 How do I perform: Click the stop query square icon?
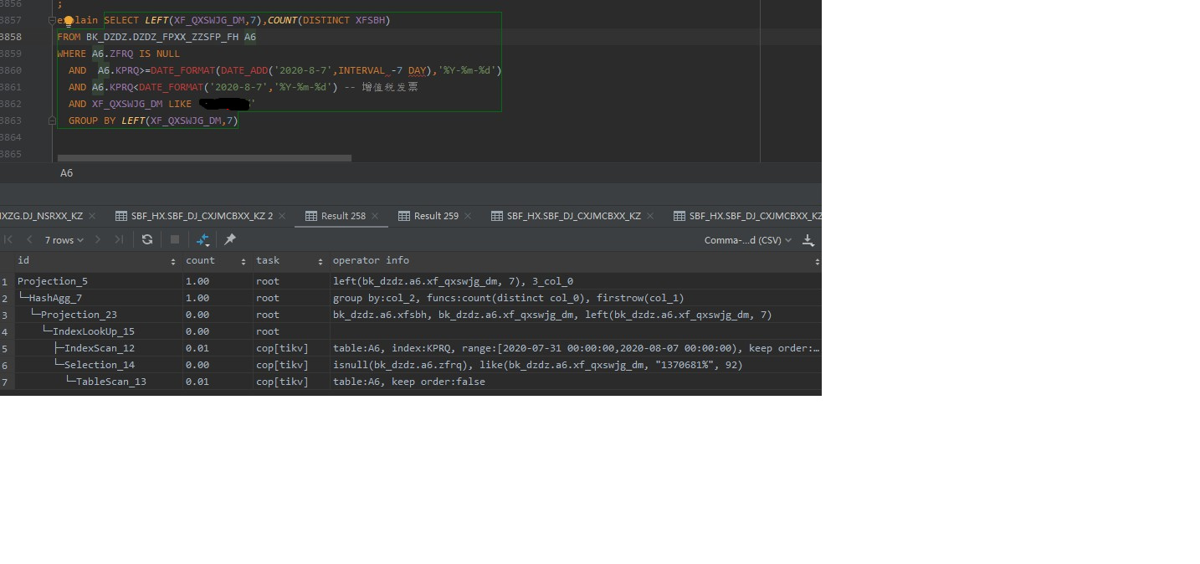tap(175, 239)
